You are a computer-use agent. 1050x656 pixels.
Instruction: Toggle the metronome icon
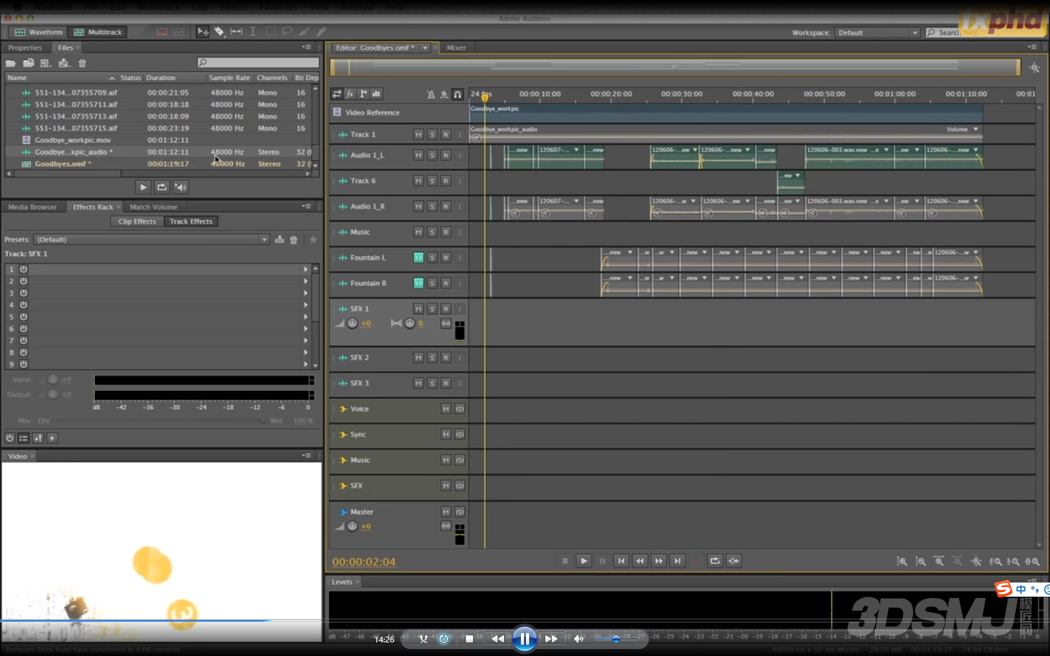pyautogui.click(x=430, y=94)
